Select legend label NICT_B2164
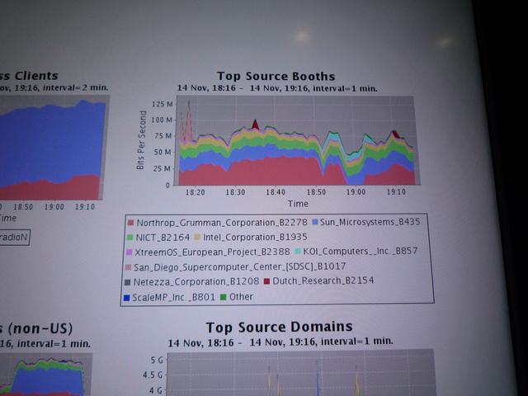 click(163, 238)
